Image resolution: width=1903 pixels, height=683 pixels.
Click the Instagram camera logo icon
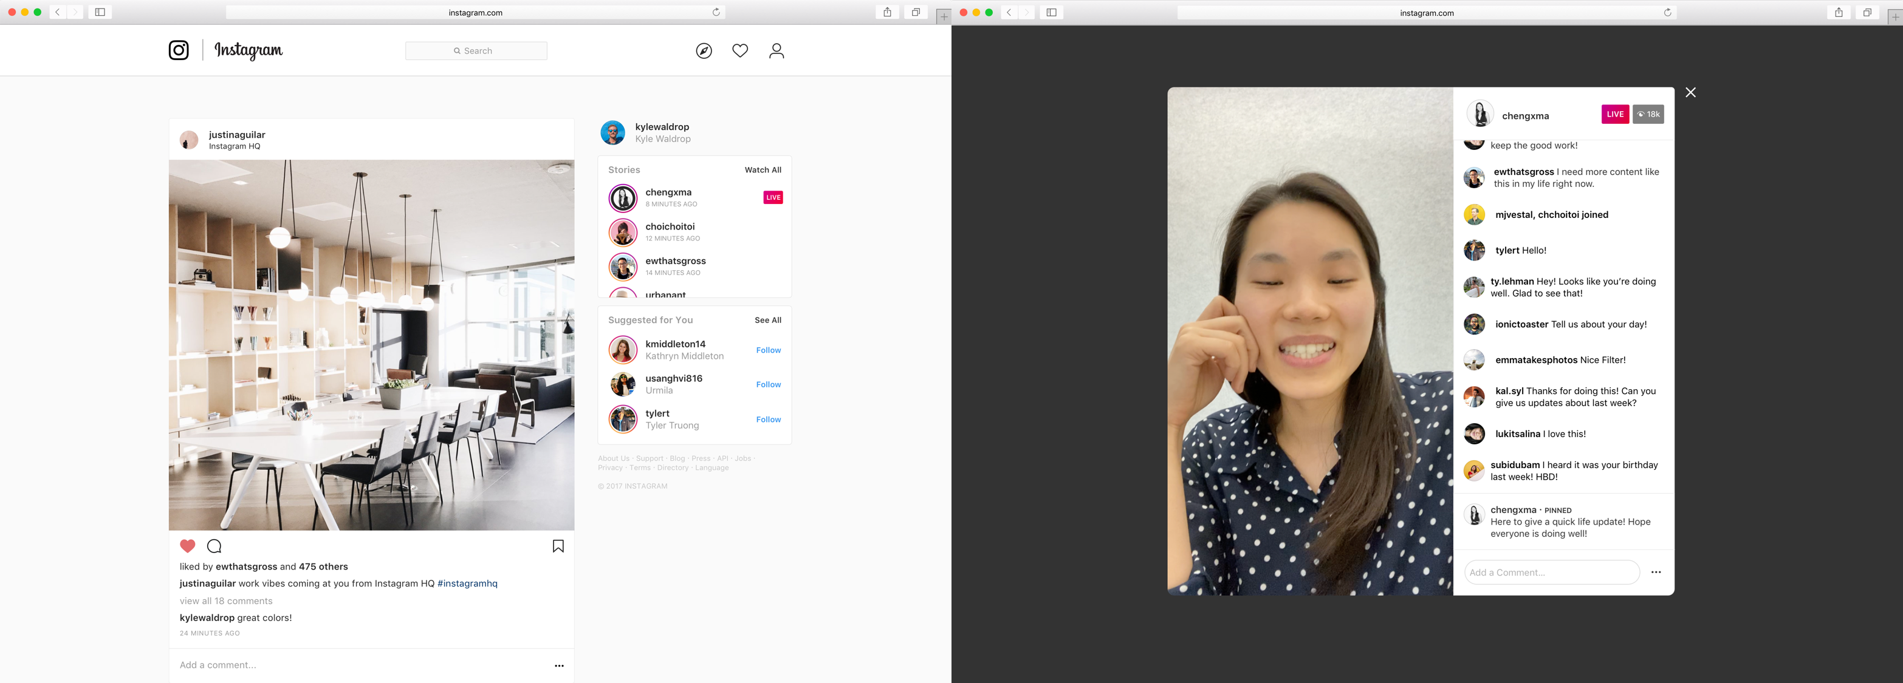click(x=179, y=50)
